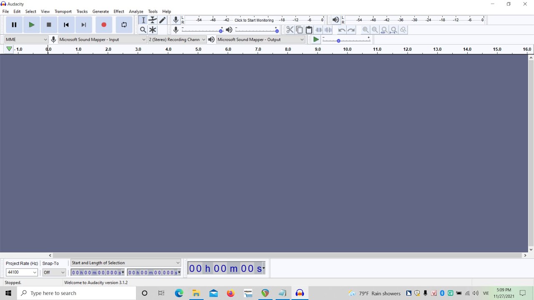Open the Transport menu

[63, 11]
